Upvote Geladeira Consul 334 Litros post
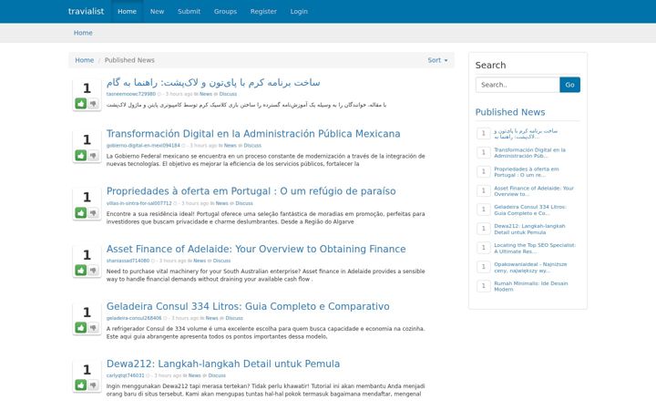This screenshot has width=656, height=410. tap(81, 328)
